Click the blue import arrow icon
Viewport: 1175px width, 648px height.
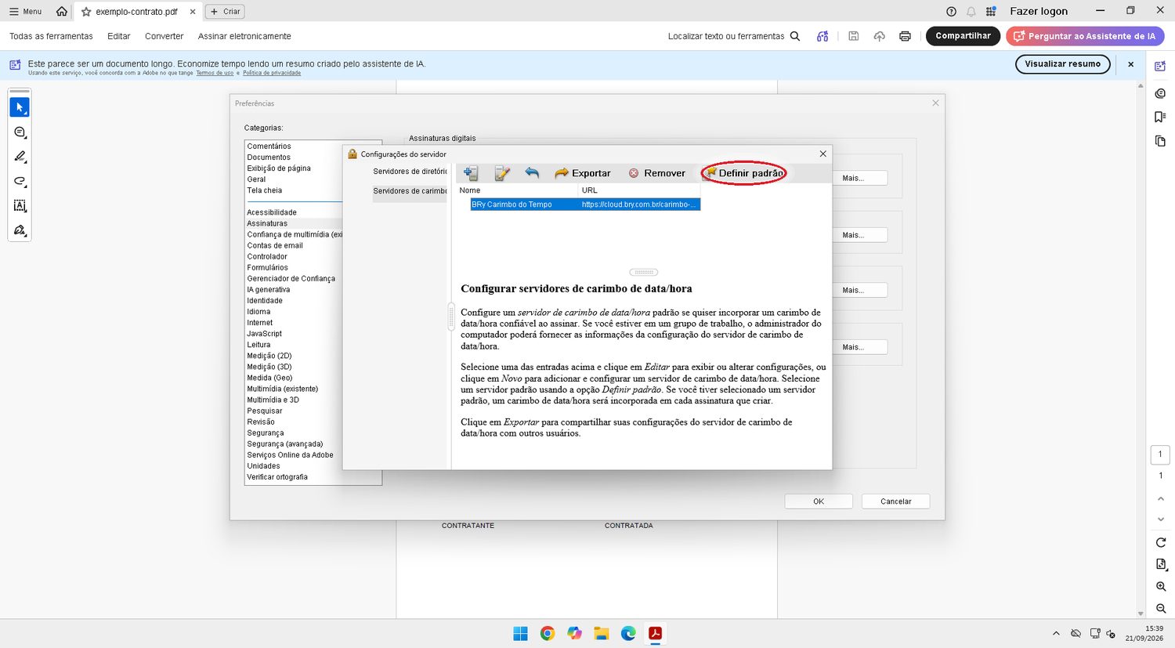click(x=532, y=172)
